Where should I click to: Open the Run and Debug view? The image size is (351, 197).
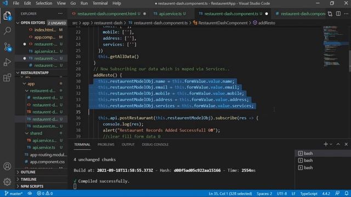(x=7, y=62)
